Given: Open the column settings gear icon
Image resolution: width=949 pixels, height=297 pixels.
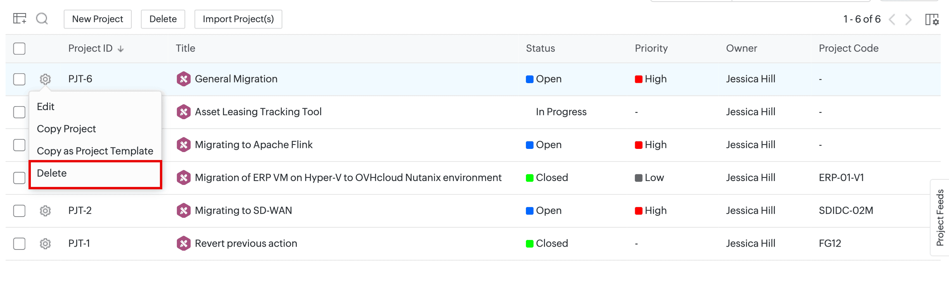Looking at the screenshot, I should pyautogui.click(x=932, y=19).
